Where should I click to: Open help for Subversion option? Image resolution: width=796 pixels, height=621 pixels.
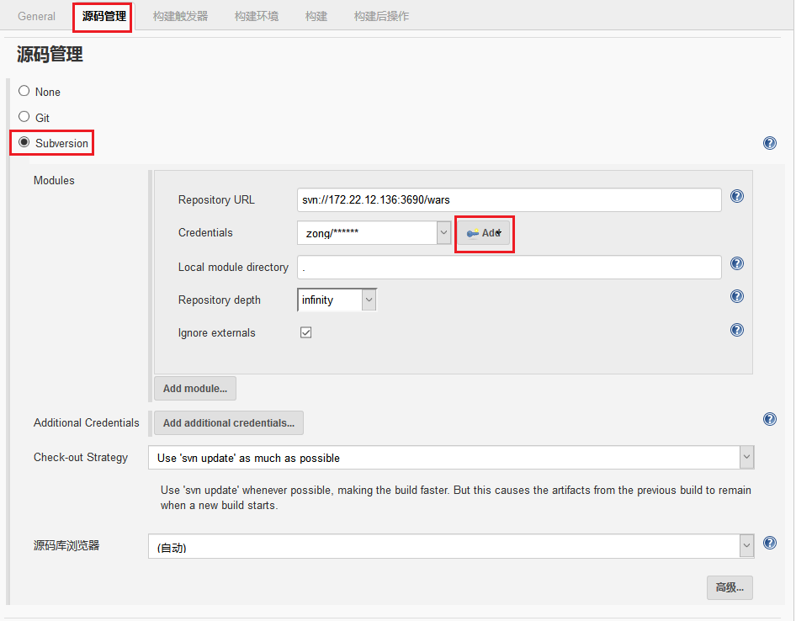pos(769,143)
